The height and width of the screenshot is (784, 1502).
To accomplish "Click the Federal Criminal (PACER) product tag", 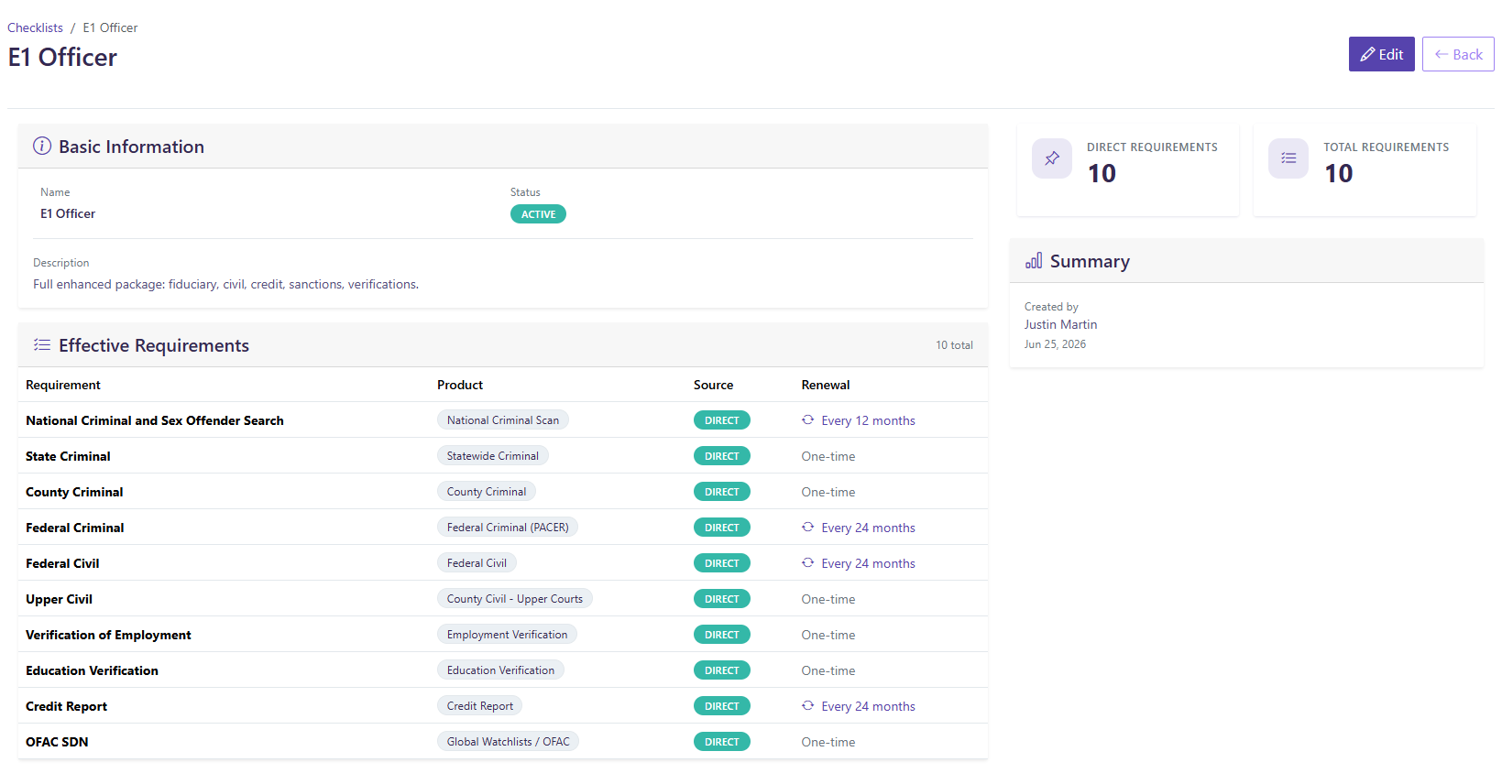I will 508,527.
